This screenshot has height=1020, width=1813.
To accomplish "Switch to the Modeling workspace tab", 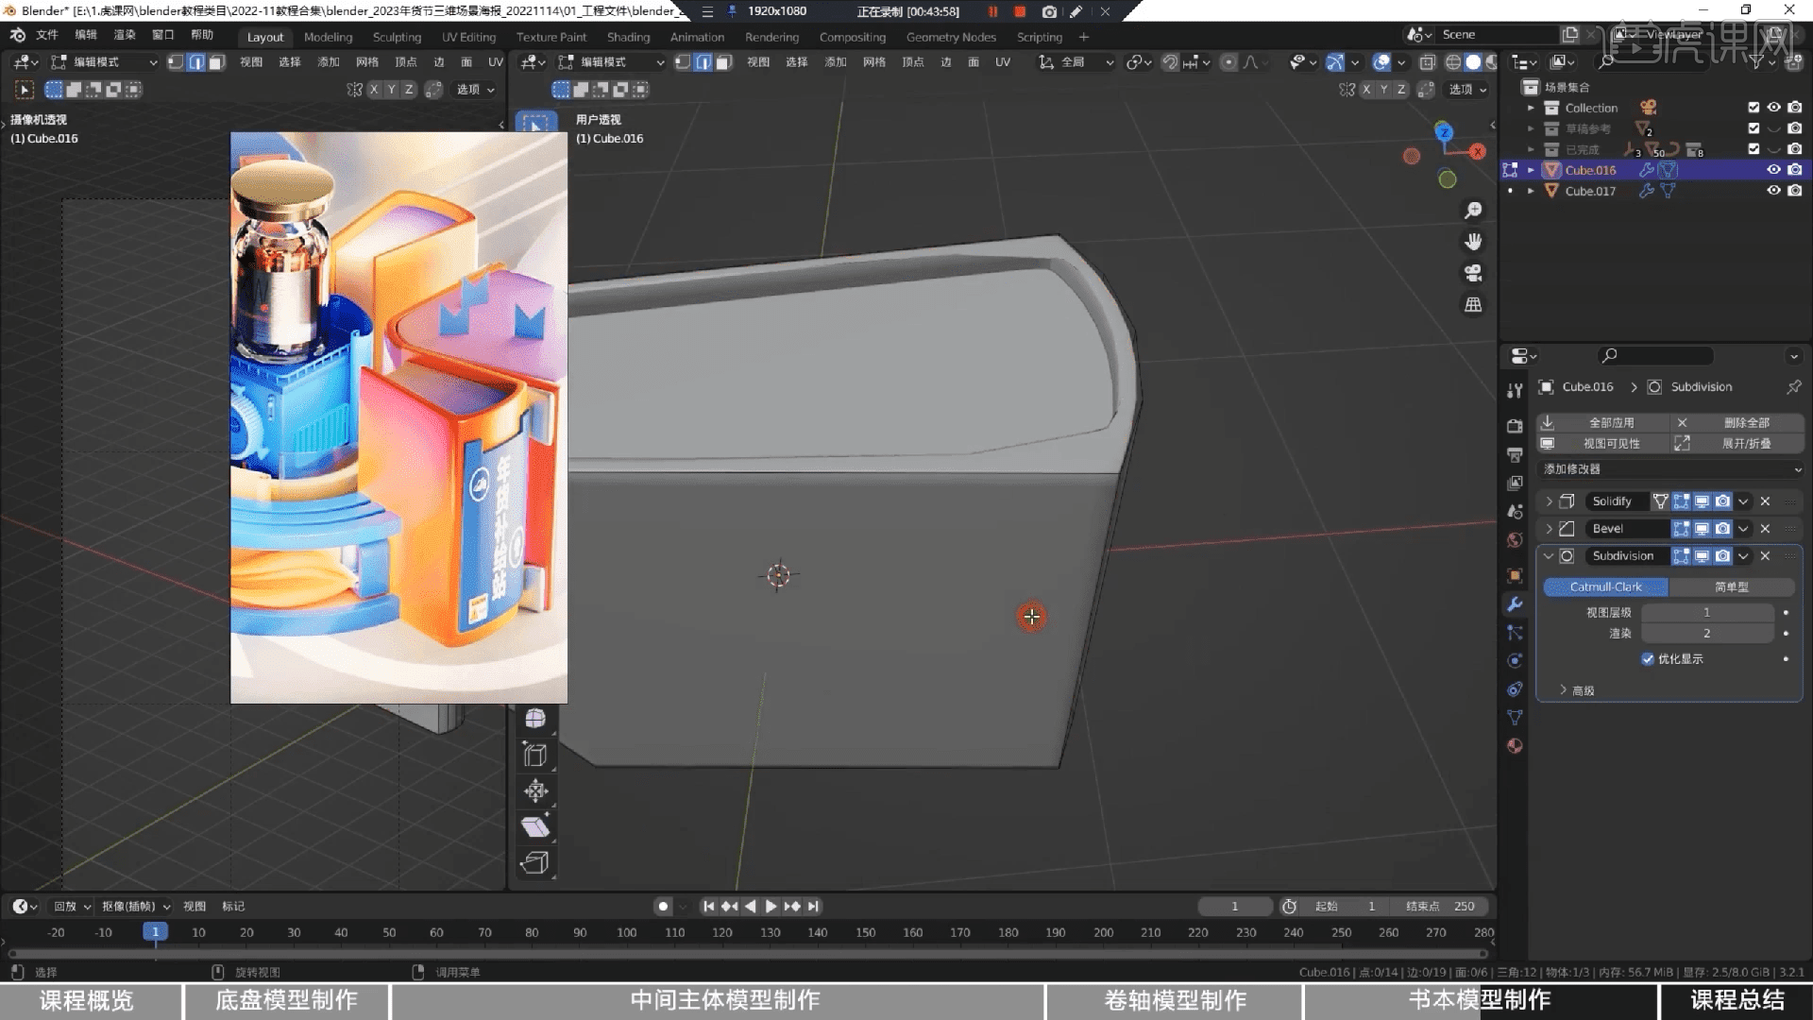I will tap(328, 37).
